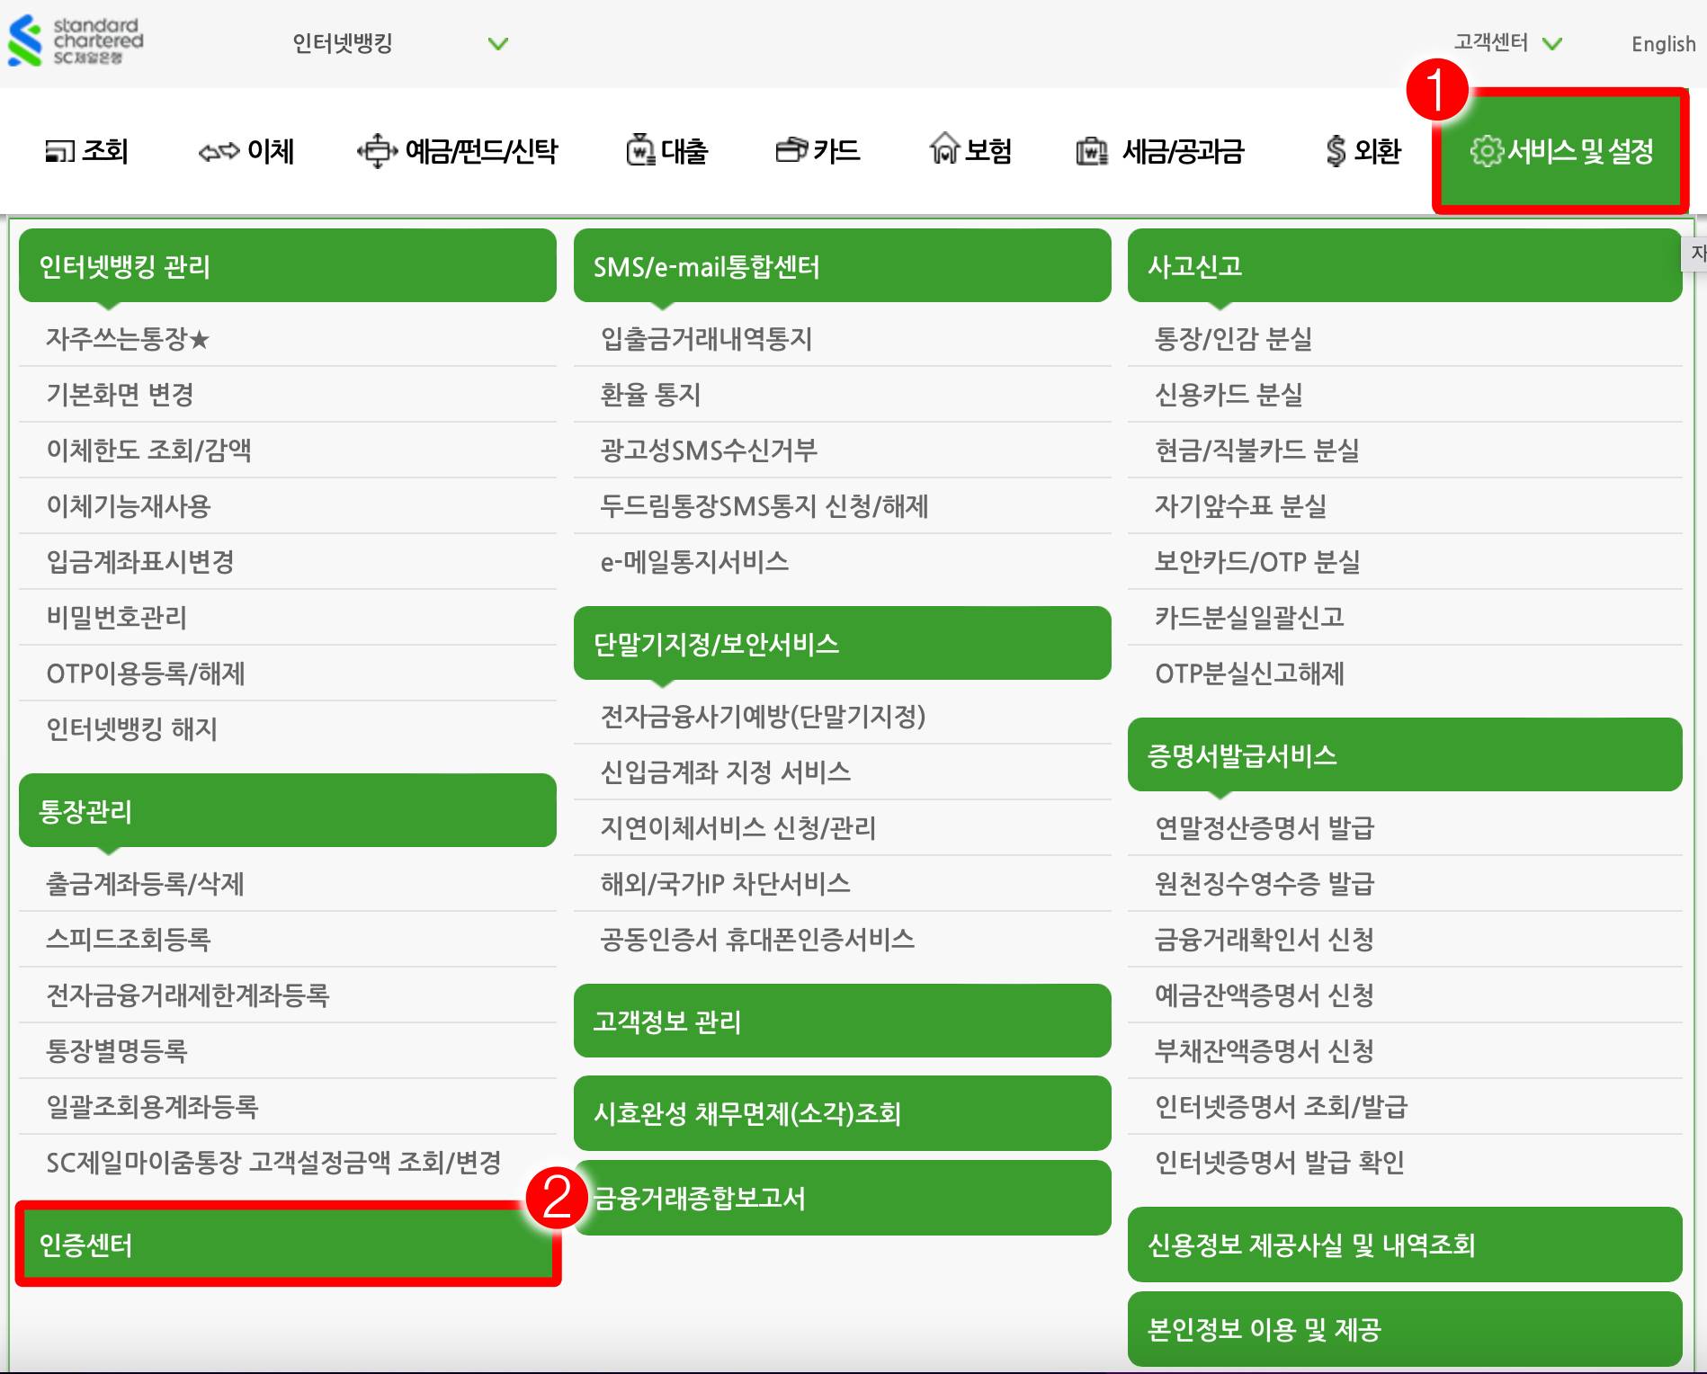
Task: Click 신용카드 분실 to report lost card
Action: tap(1229, 396)
